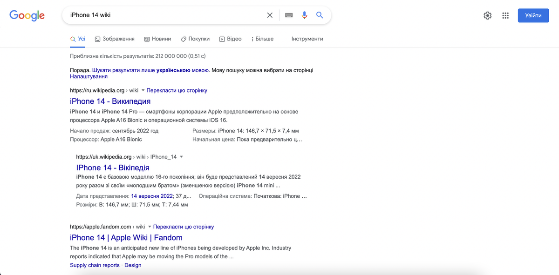Expand the Більше menu
Image resolution: width=559 pixels, height=275 pixels.
tap(262, 39)
